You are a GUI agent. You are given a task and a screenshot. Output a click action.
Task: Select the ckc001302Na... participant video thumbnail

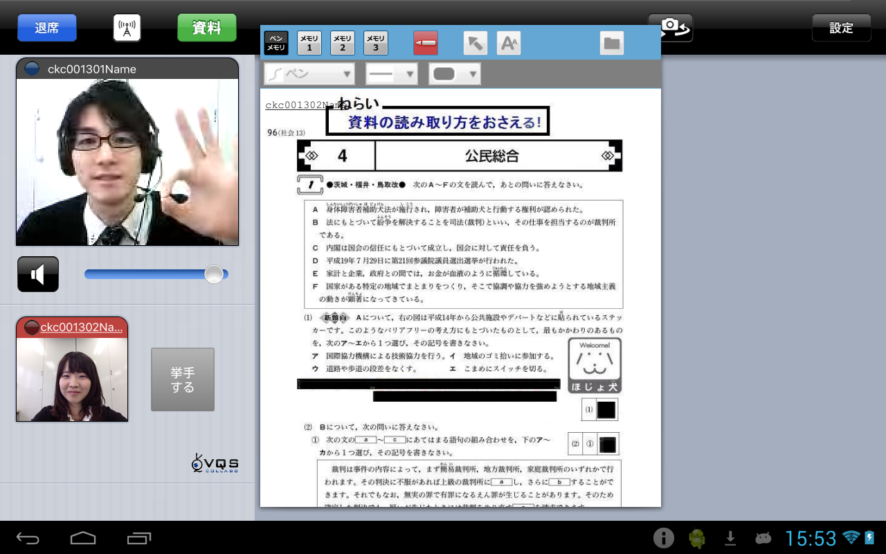coord(72,379)
